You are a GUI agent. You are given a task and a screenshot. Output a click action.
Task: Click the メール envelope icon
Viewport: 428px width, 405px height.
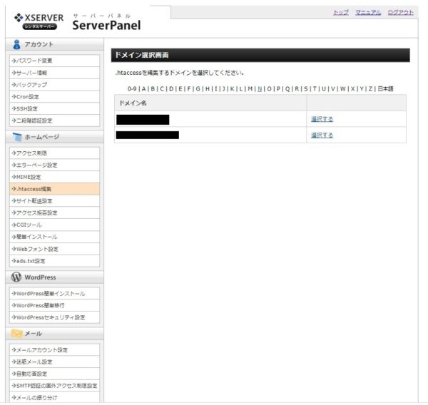pos(17,333)
